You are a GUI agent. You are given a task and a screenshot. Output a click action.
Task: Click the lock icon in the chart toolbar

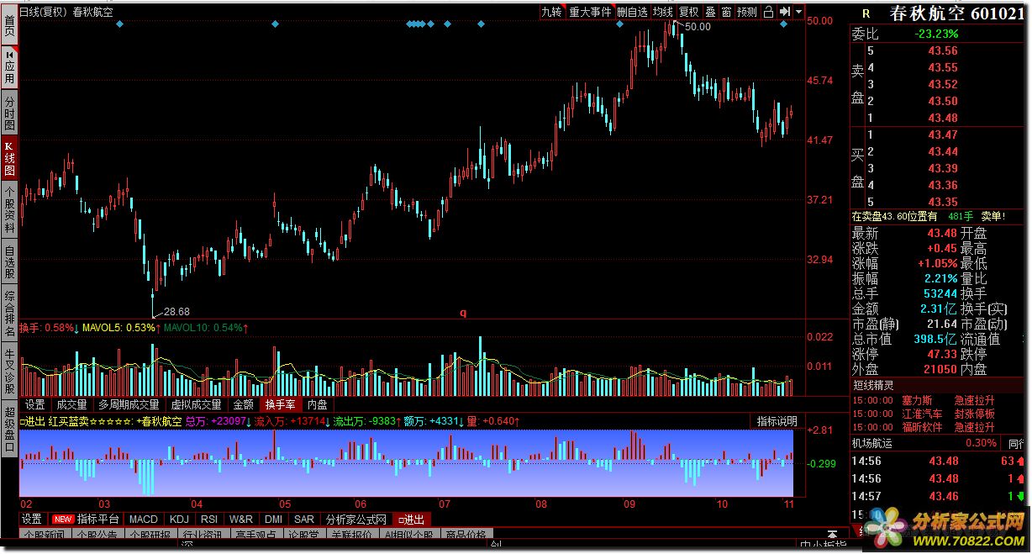769,12
